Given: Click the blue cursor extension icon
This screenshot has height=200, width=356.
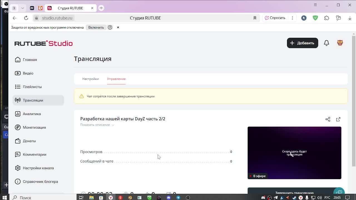Looking at the screenshot, I should (x=304, y=18).
